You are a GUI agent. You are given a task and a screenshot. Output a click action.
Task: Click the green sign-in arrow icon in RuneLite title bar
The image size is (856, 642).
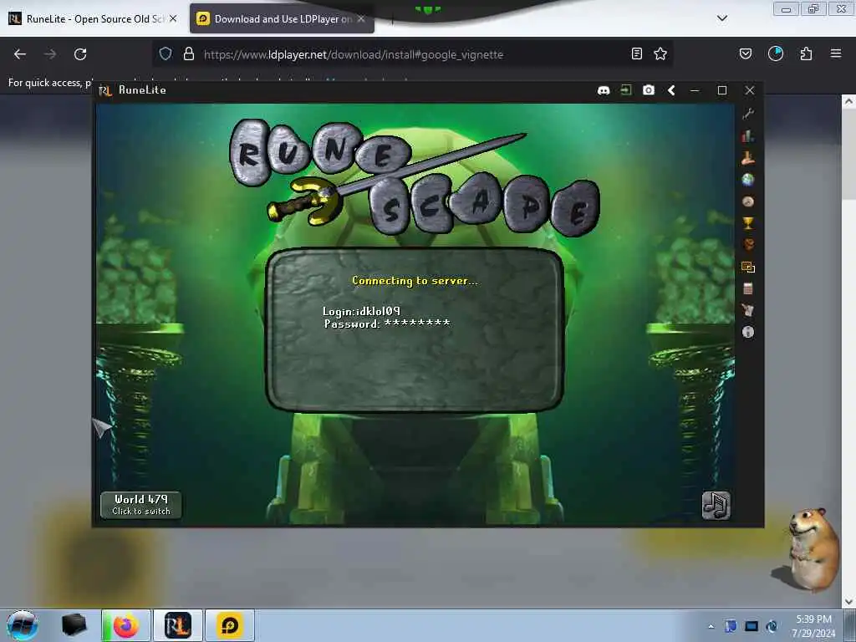coord(626,90)
